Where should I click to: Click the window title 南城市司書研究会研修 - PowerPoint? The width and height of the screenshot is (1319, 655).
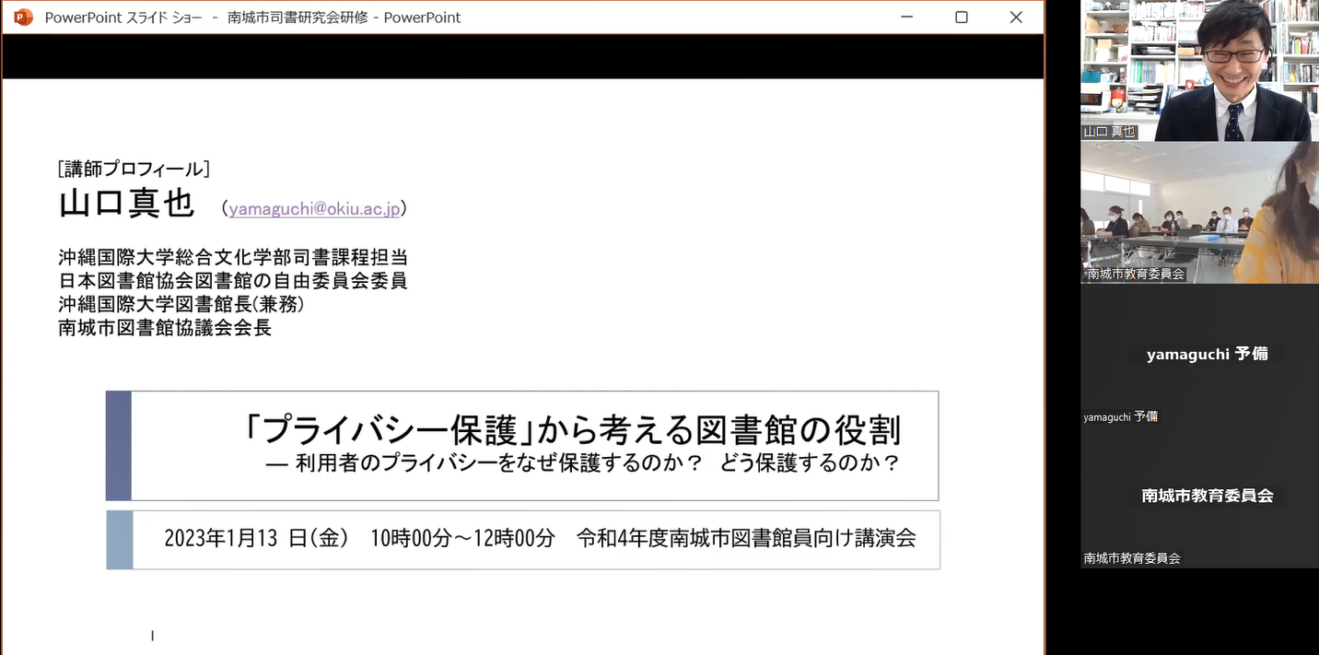344,18
